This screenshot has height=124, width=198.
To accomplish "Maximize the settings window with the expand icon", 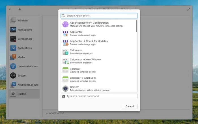I will [x=188, y=9].
